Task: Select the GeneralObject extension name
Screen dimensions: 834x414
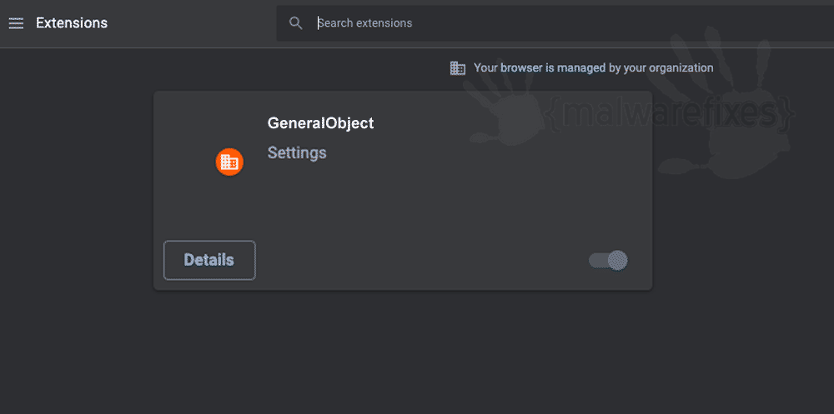Action: [x=320, y=123]
